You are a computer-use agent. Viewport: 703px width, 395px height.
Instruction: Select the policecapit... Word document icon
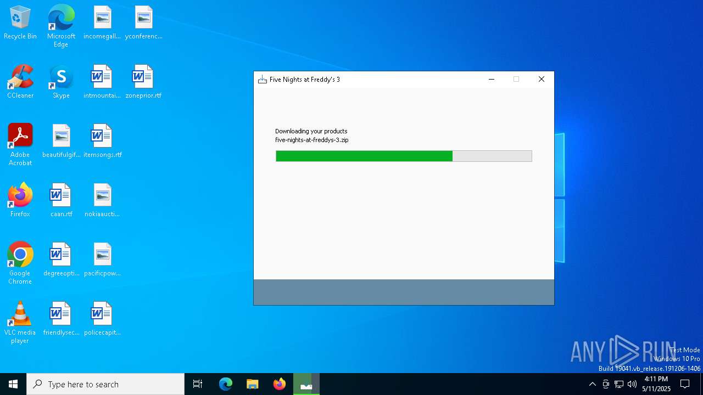pos(102,319)
